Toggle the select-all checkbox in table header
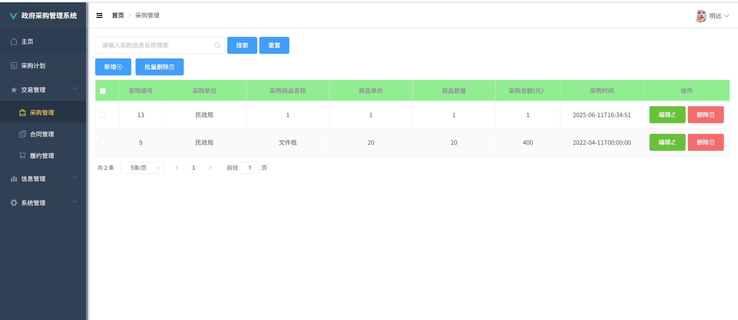738x320 pixels. click(x=103, y=91)
